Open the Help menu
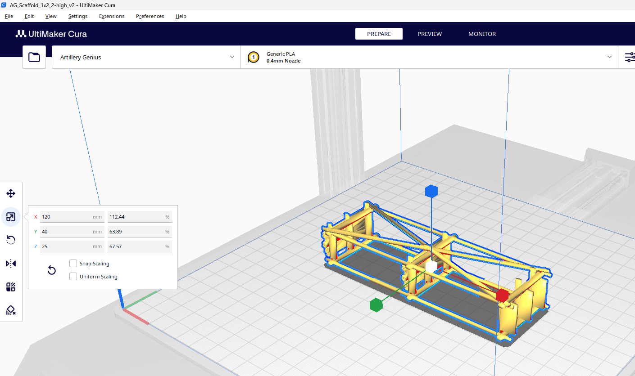 [181, 16]
